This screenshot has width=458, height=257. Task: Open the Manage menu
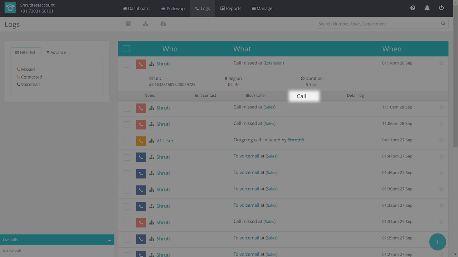click(x=262, y=8)
